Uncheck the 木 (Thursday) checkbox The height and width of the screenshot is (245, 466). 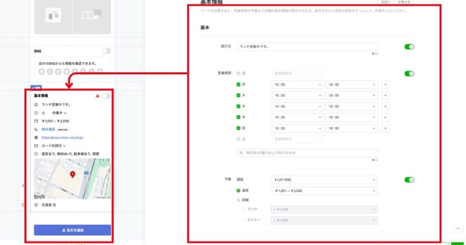pos(238,117)
